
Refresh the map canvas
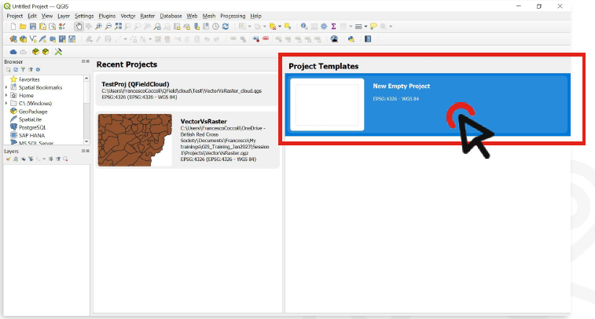pyautogui.click(x=226, y=27)
